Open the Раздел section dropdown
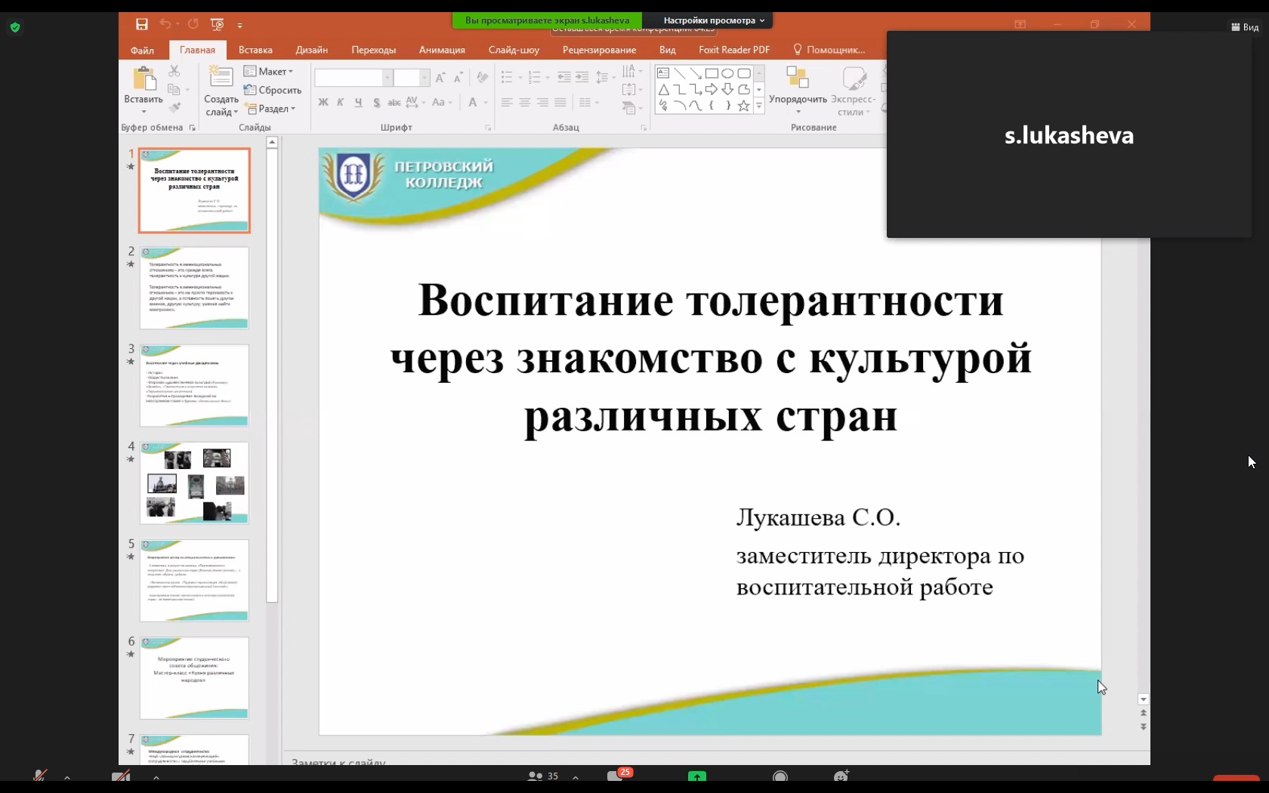The image size is (1269, 793). click(271, 109)
